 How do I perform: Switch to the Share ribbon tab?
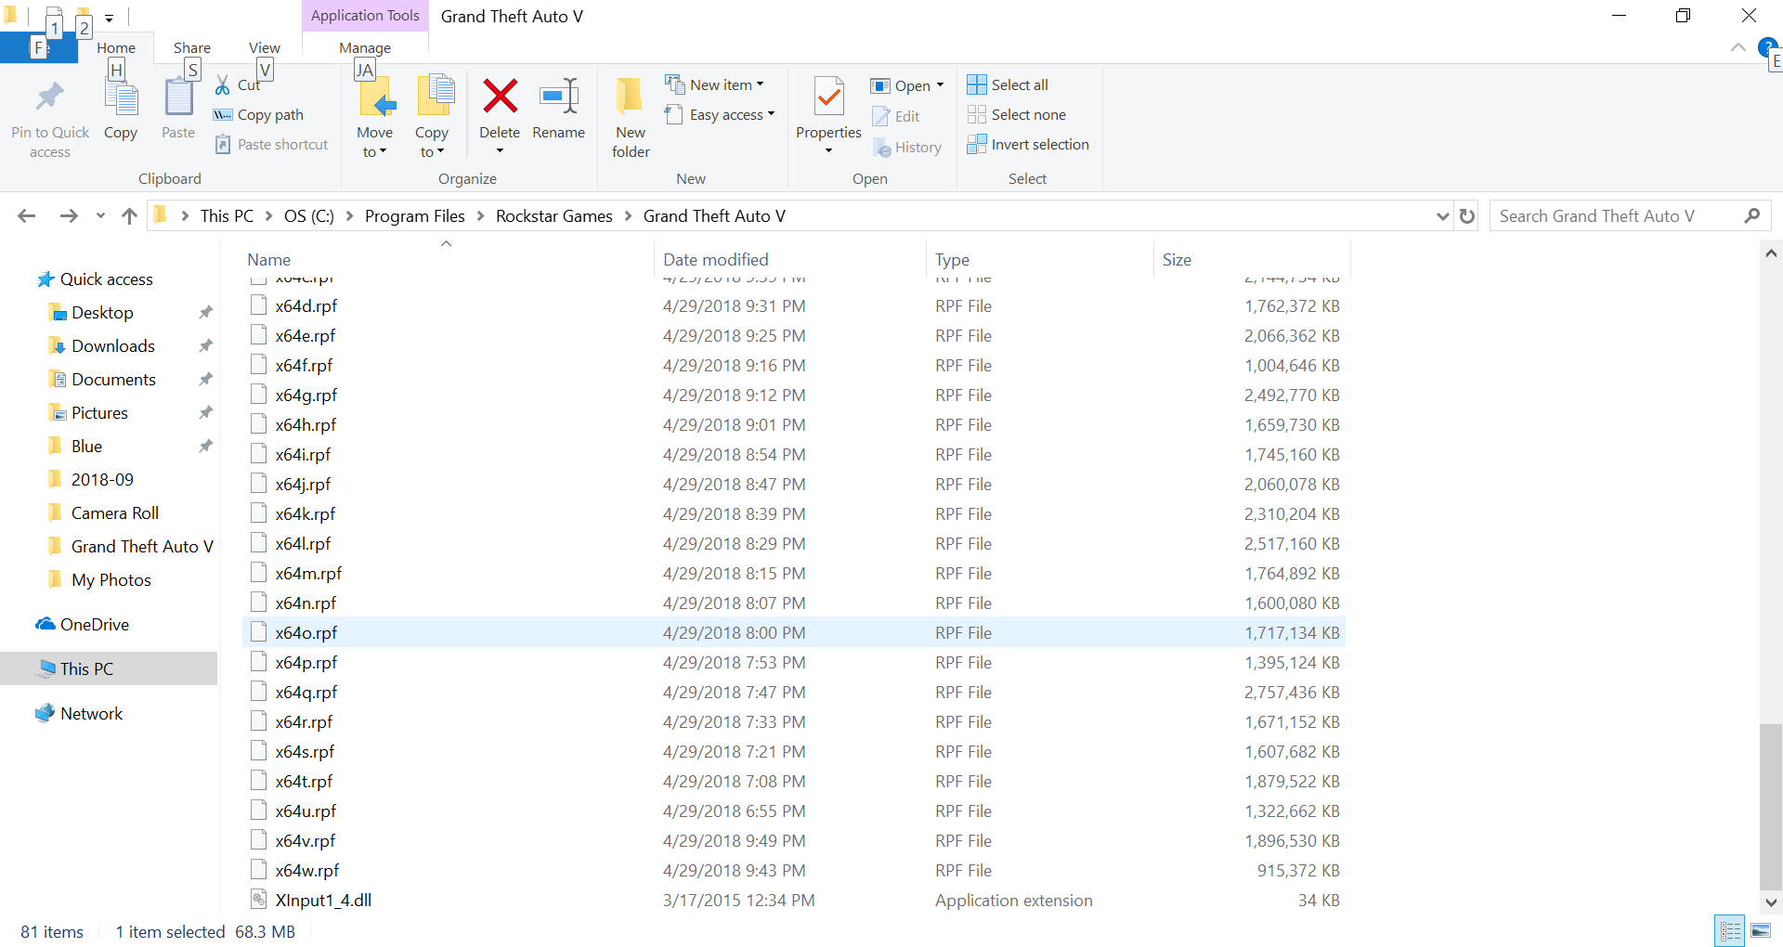(x=191, y=47)
